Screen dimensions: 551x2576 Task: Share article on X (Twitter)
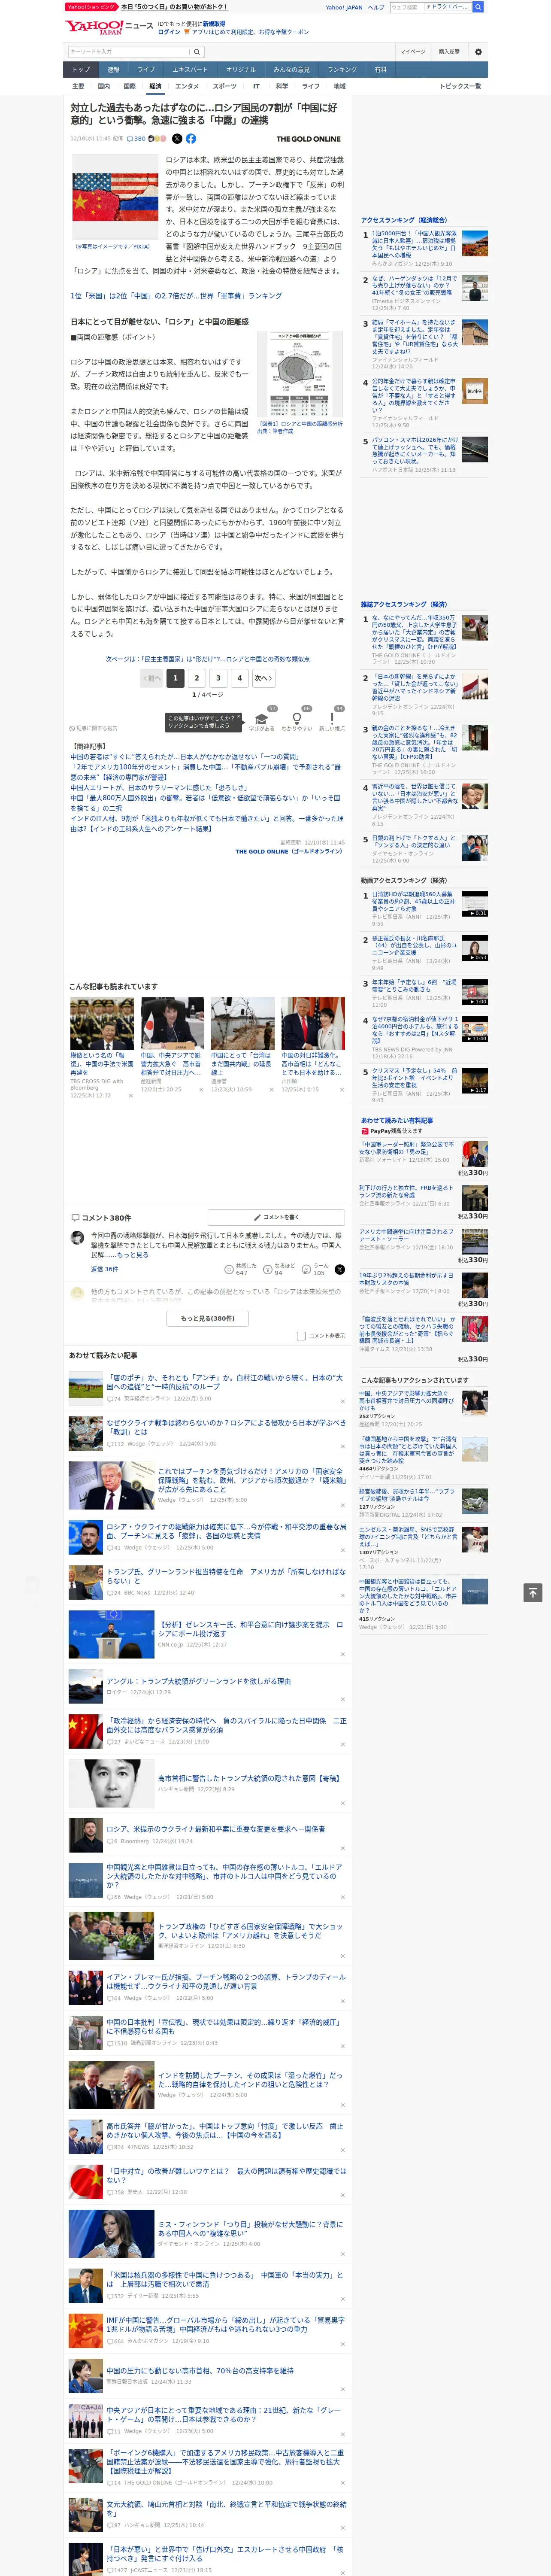(177, 139)
